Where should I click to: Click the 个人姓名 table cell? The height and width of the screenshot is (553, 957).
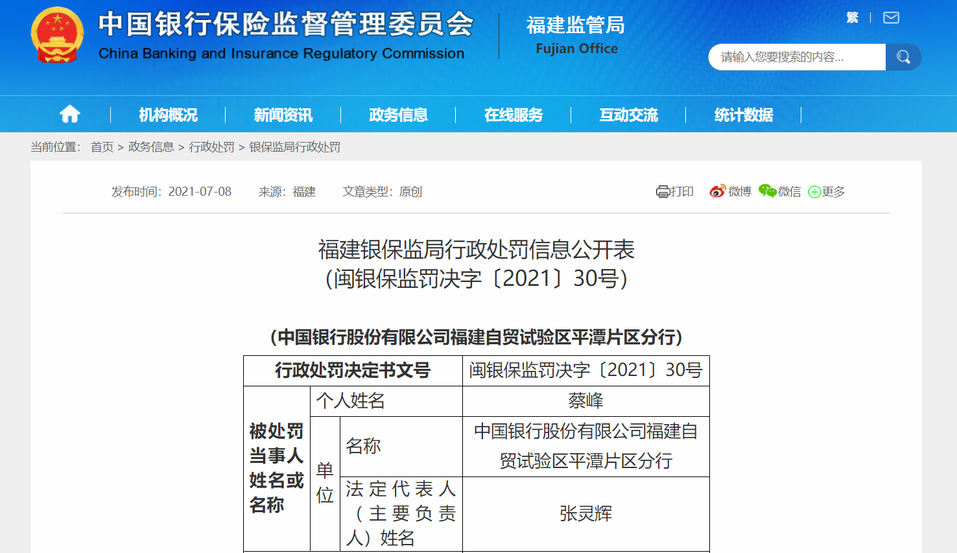[386, 401]
